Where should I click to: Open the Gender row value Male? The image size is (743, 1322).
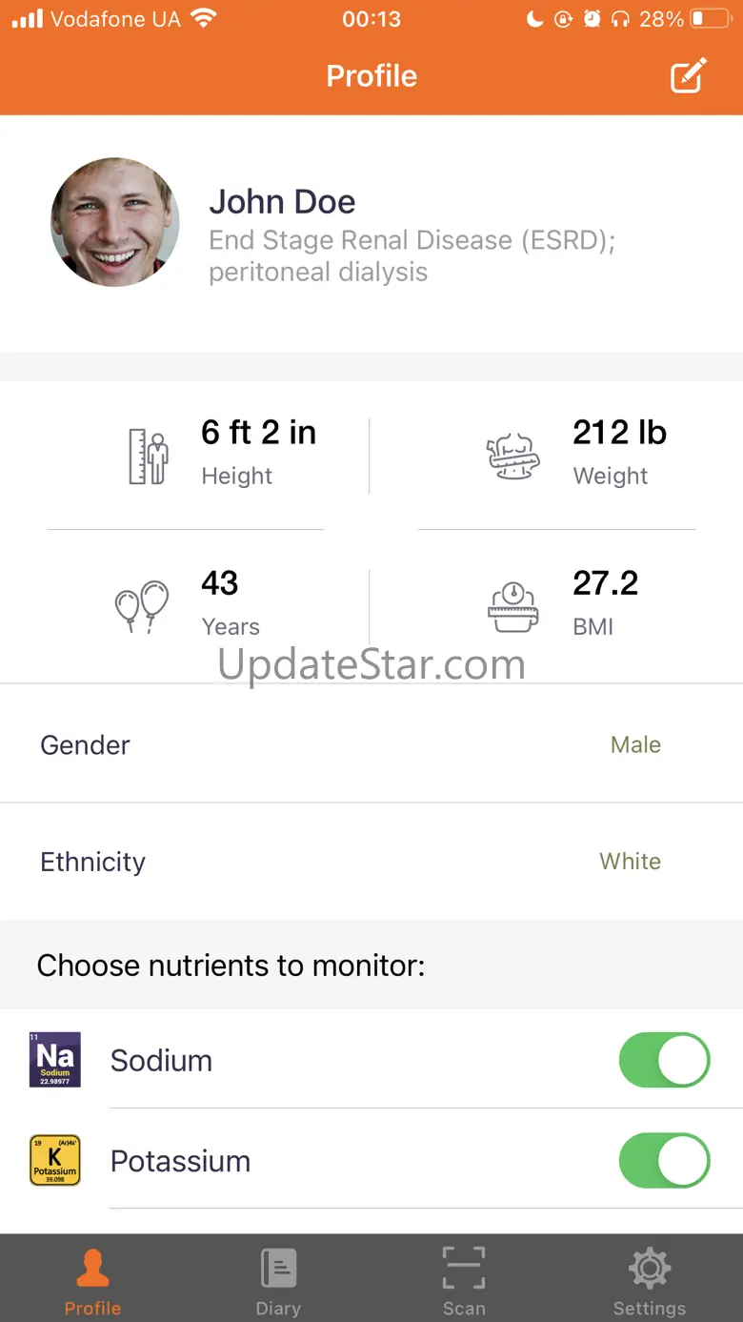coord(635,744)
